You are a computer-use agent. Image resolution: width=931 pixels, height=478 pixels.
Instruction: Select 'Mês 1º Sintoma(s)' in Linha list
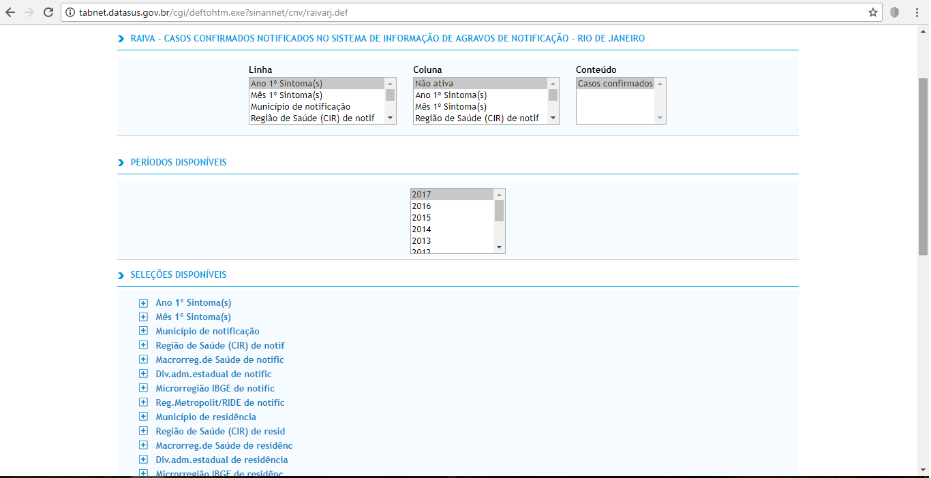coord(286,95)
